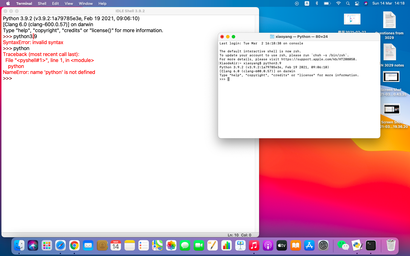
Task: Launch Maps from the Dock
Action: click(157, 245)
